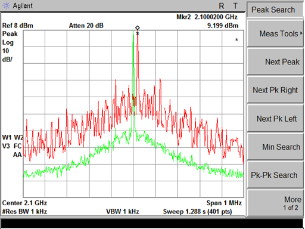The width and height of the screenshot is (305, 229).
Task: Open the Meas Tools submenu
Action: pos(275,33)
